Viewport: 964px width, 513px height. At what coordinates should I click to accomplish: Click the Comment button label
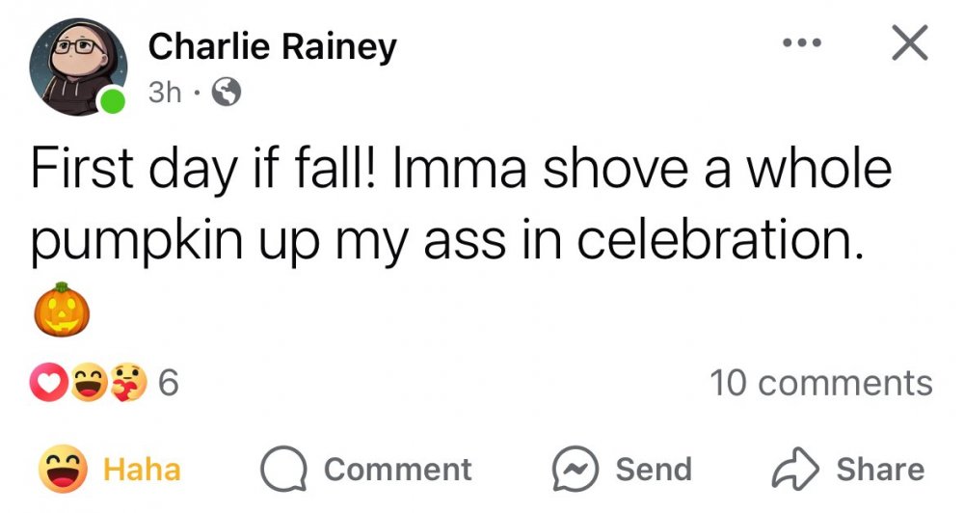(x=397, y=470)
